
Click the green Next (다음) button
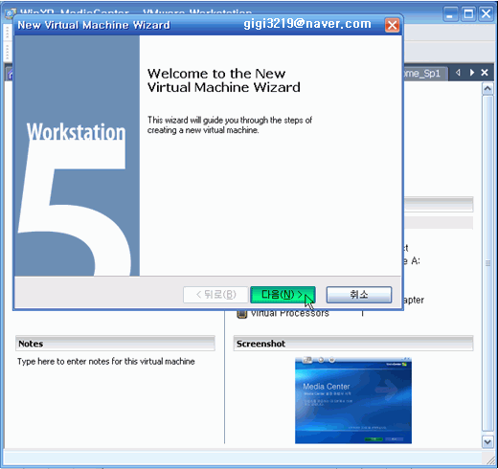[x=283, y=295]
